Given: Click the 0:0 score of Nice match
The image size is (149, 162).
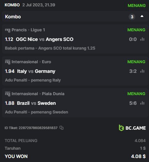Looking at the screenshot, I should (133, 39).
